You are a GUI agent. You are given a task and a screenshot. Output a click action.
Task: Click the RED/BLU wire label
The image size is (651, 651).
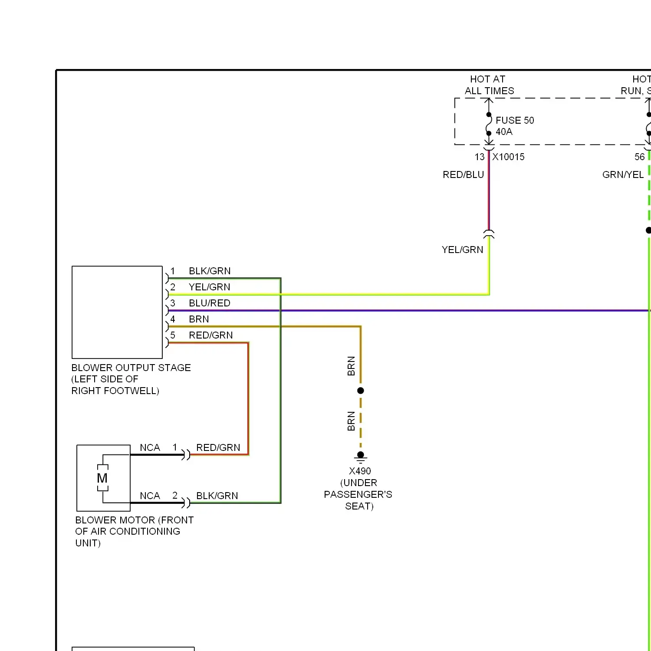pos(463,174)
